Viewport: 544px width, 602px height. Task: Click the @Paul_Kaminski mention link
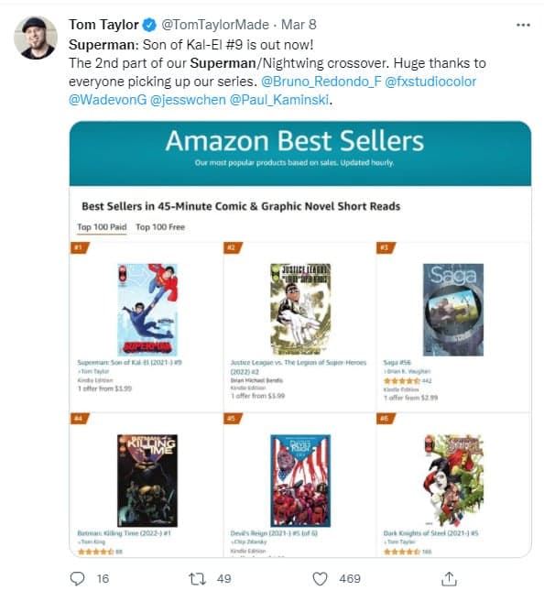279,100
